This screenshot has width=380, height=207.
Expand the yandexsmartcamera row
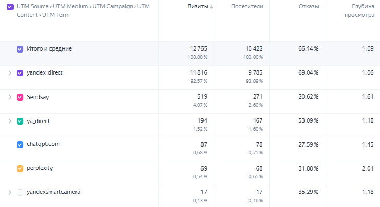click(x=10, y=192)
